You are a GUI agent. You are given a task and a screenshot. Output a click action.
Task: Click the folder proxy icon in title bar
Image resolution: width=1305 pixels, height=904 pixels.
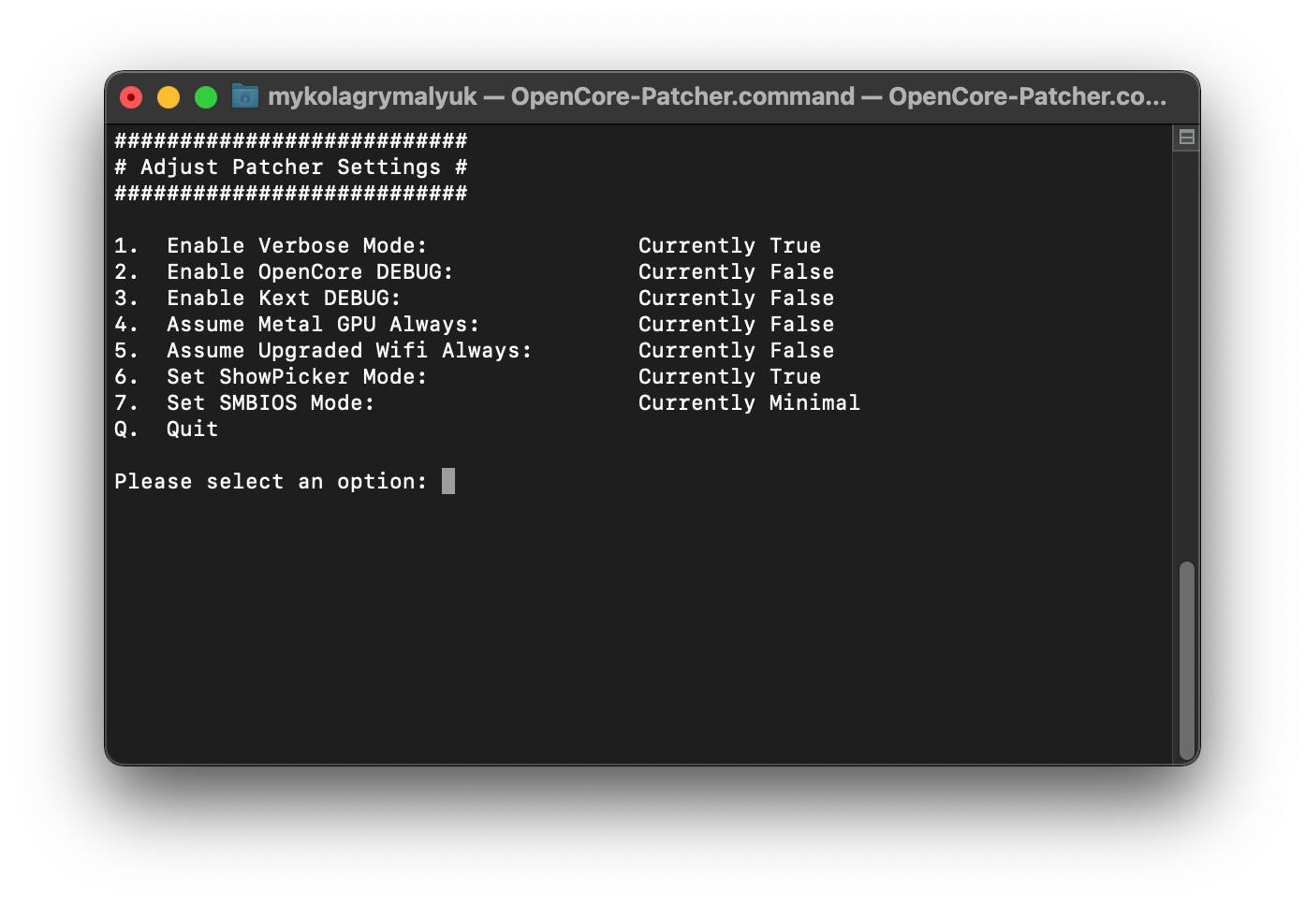tap(245, 96)
